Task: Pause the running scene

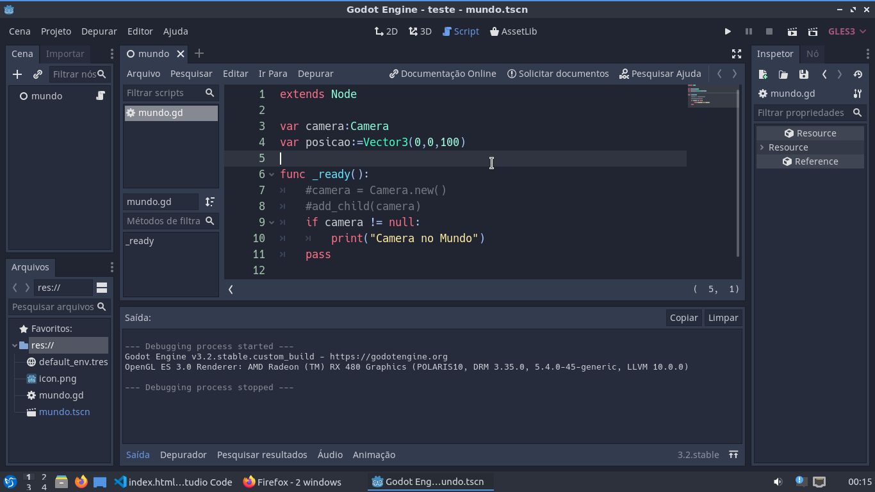Action: coord(748,31)
